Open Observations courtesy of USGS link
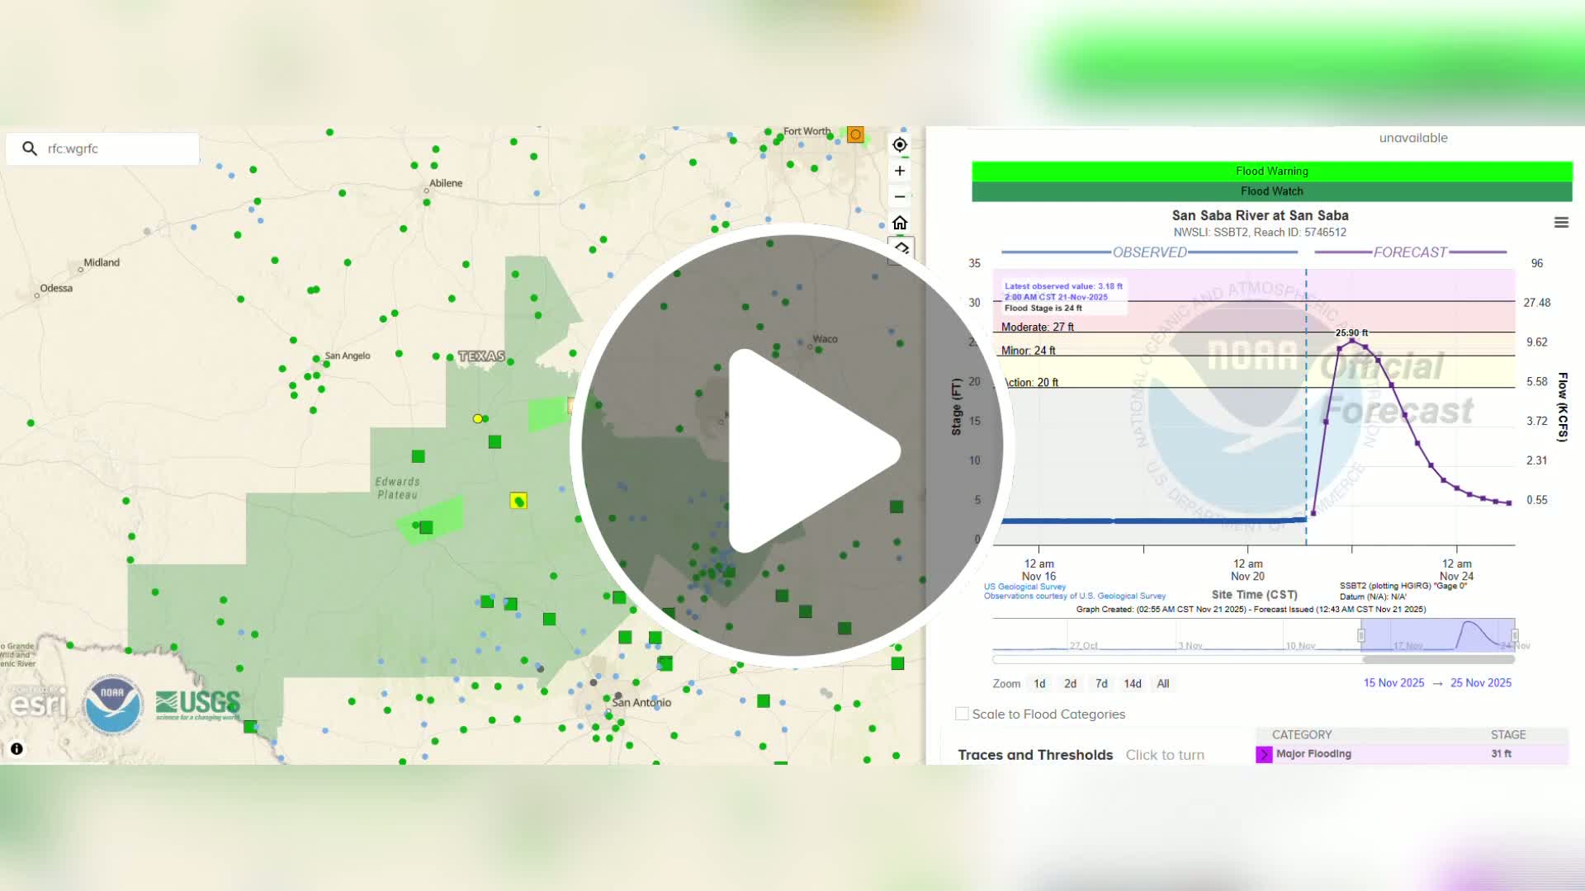This screenshot has width=1585, height=891. (1075, 596)
